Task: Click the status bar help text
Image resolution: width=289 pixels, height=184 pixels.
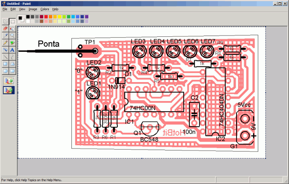Action: pos(31,180)
